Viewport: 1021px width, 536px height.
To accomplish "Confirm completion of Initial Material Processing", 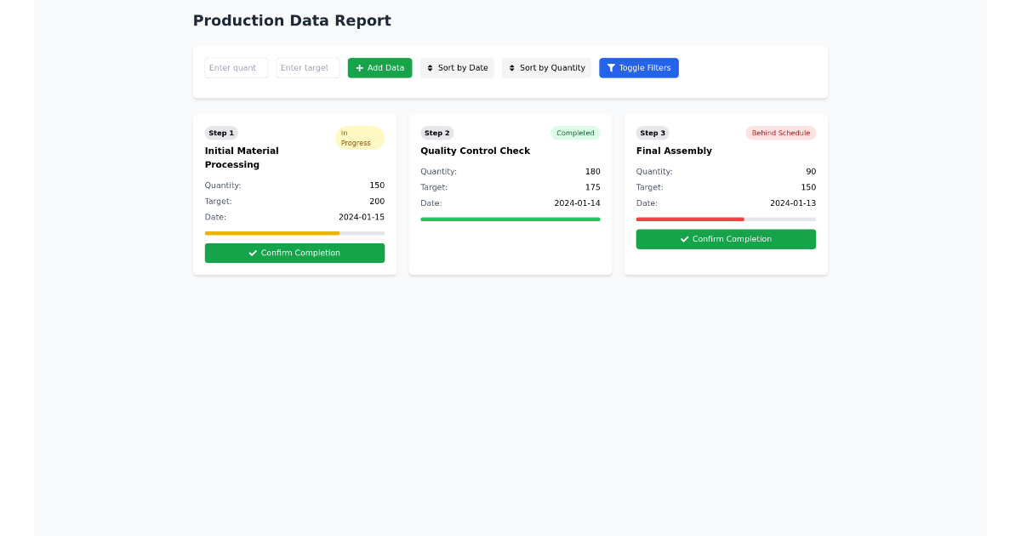I will tap(294, 253).
